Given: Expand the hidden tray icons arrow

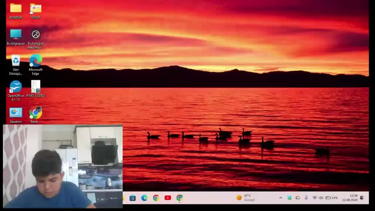Looking at the screenshot, I should click(281, 198).
